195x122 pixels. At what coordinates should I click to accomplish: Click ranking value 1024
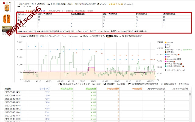point(47,102)
